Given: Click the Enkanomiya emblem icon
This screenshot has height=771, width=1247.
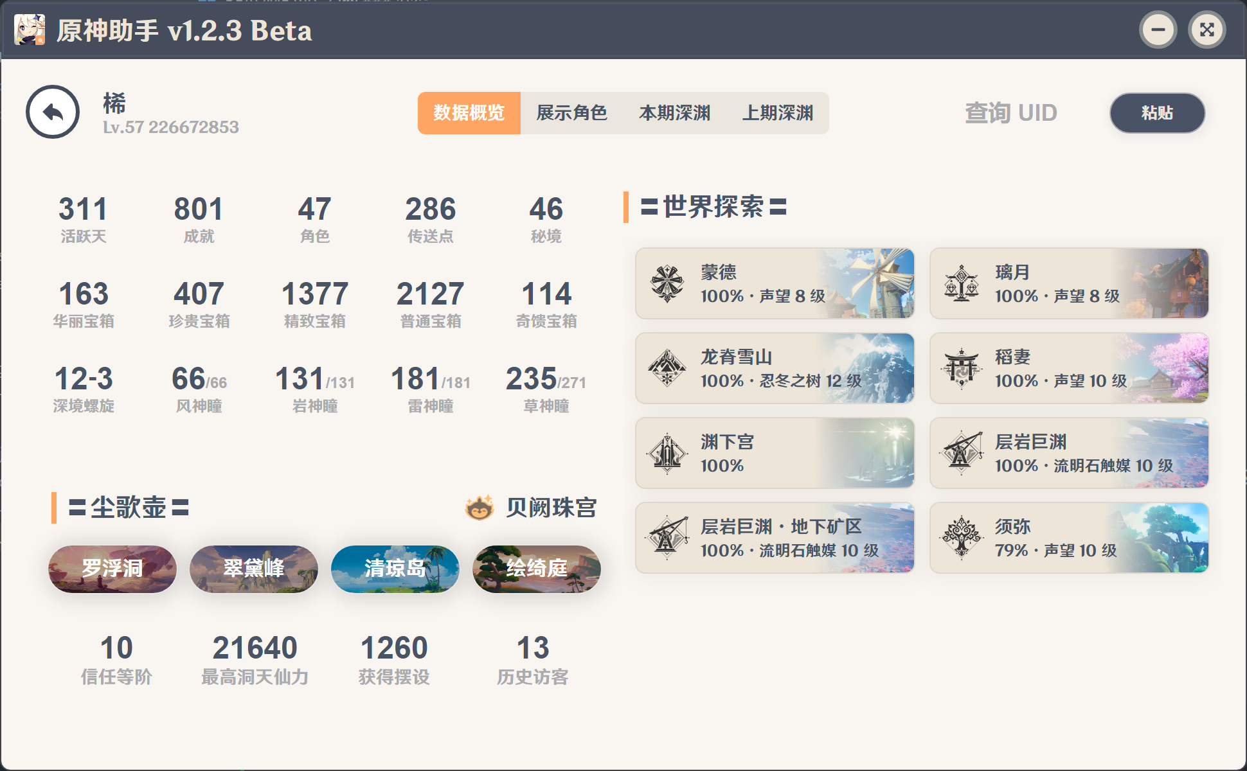Looking at the screenshot, I should tap(667, 453).
